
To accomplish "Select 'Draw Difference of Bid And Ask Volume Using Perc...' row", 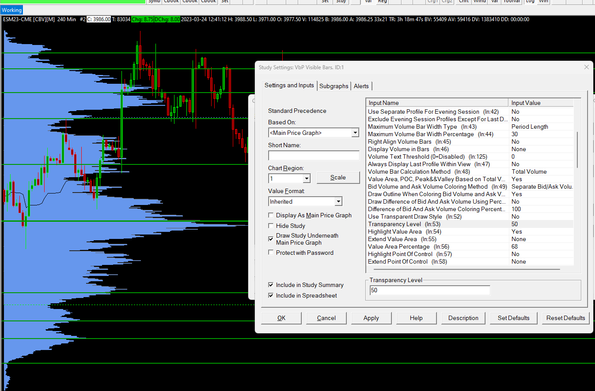I will pos(470,201).
